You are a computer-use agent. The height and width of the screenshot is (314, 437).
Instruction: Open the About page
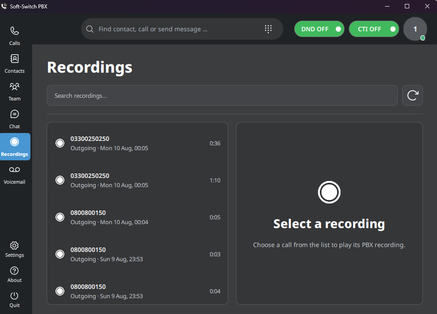[15, 274]
